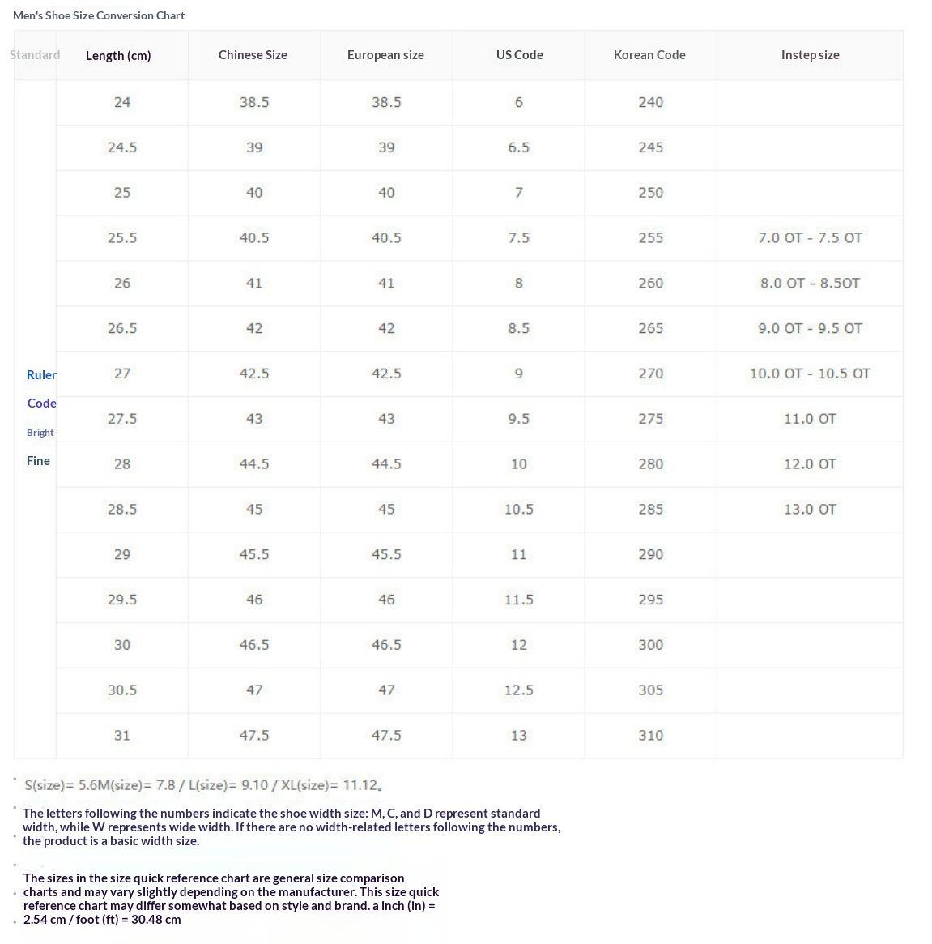Click the "Men's Shoe Size Conversion Chart" title

[99, 15]
